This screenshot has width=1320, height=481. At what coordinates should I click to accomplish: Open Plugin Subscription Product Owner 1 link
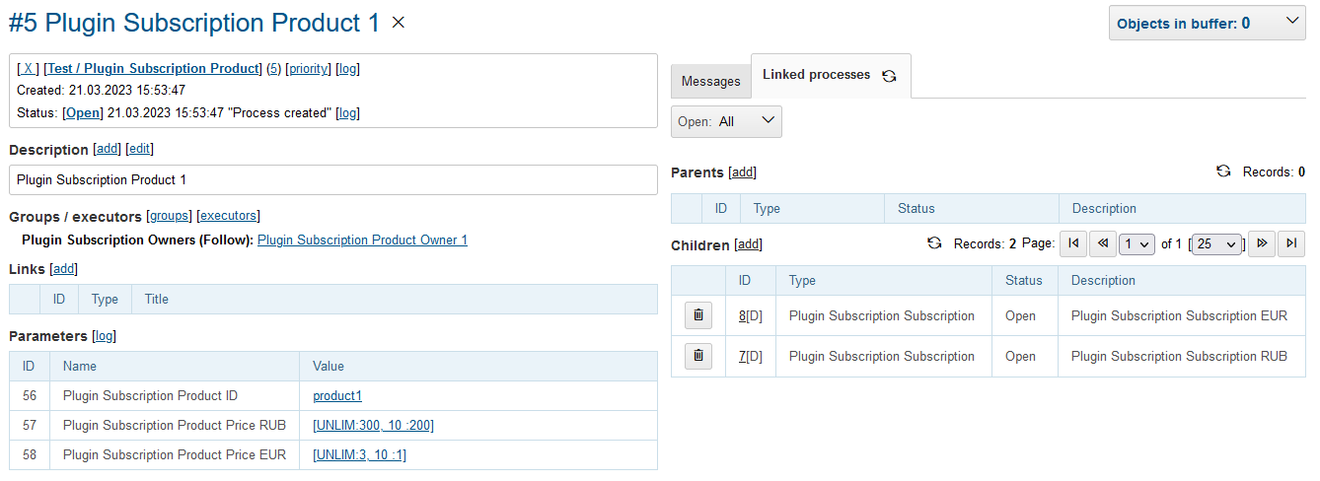tap(362, 240)
